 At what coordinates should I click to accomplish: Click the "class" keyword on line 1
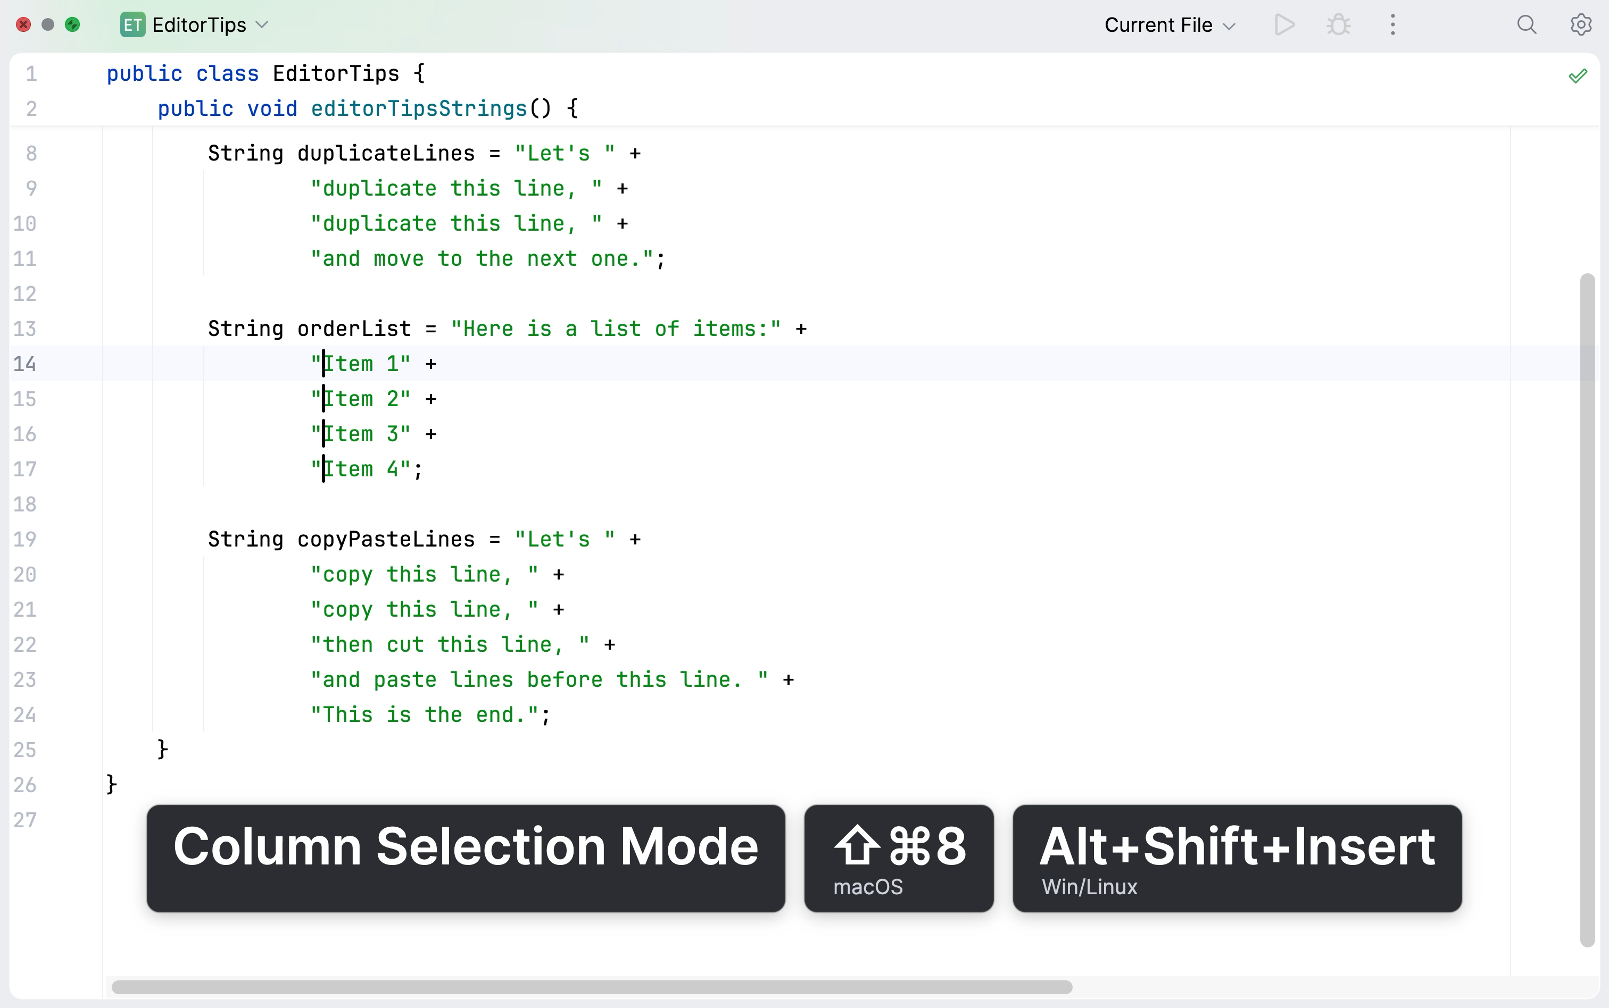[x=228, y=73]
